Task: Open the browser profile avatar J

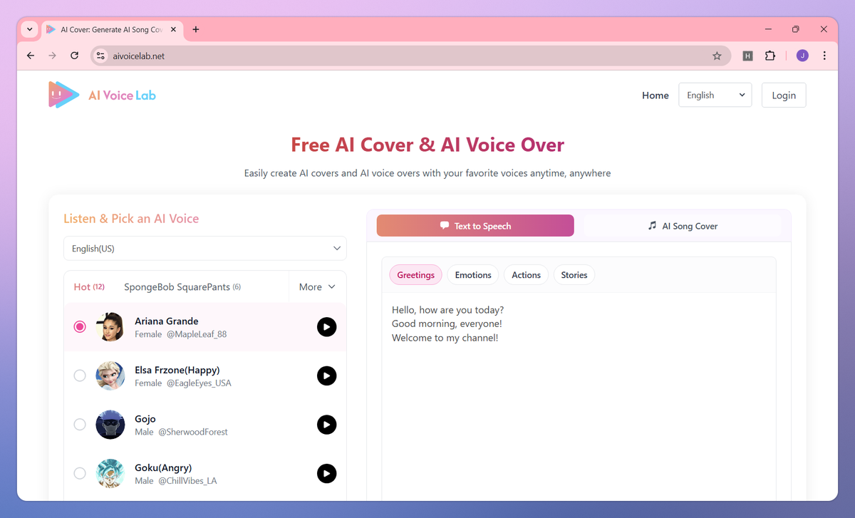Action: (x=802, y=56)
